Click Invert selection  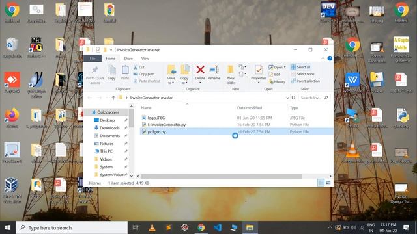306,81
